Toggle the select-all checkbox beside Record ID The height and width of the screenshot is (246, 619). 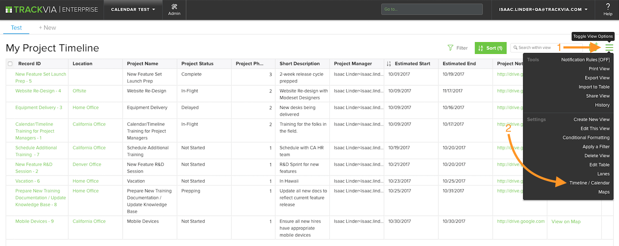[10, 64]
